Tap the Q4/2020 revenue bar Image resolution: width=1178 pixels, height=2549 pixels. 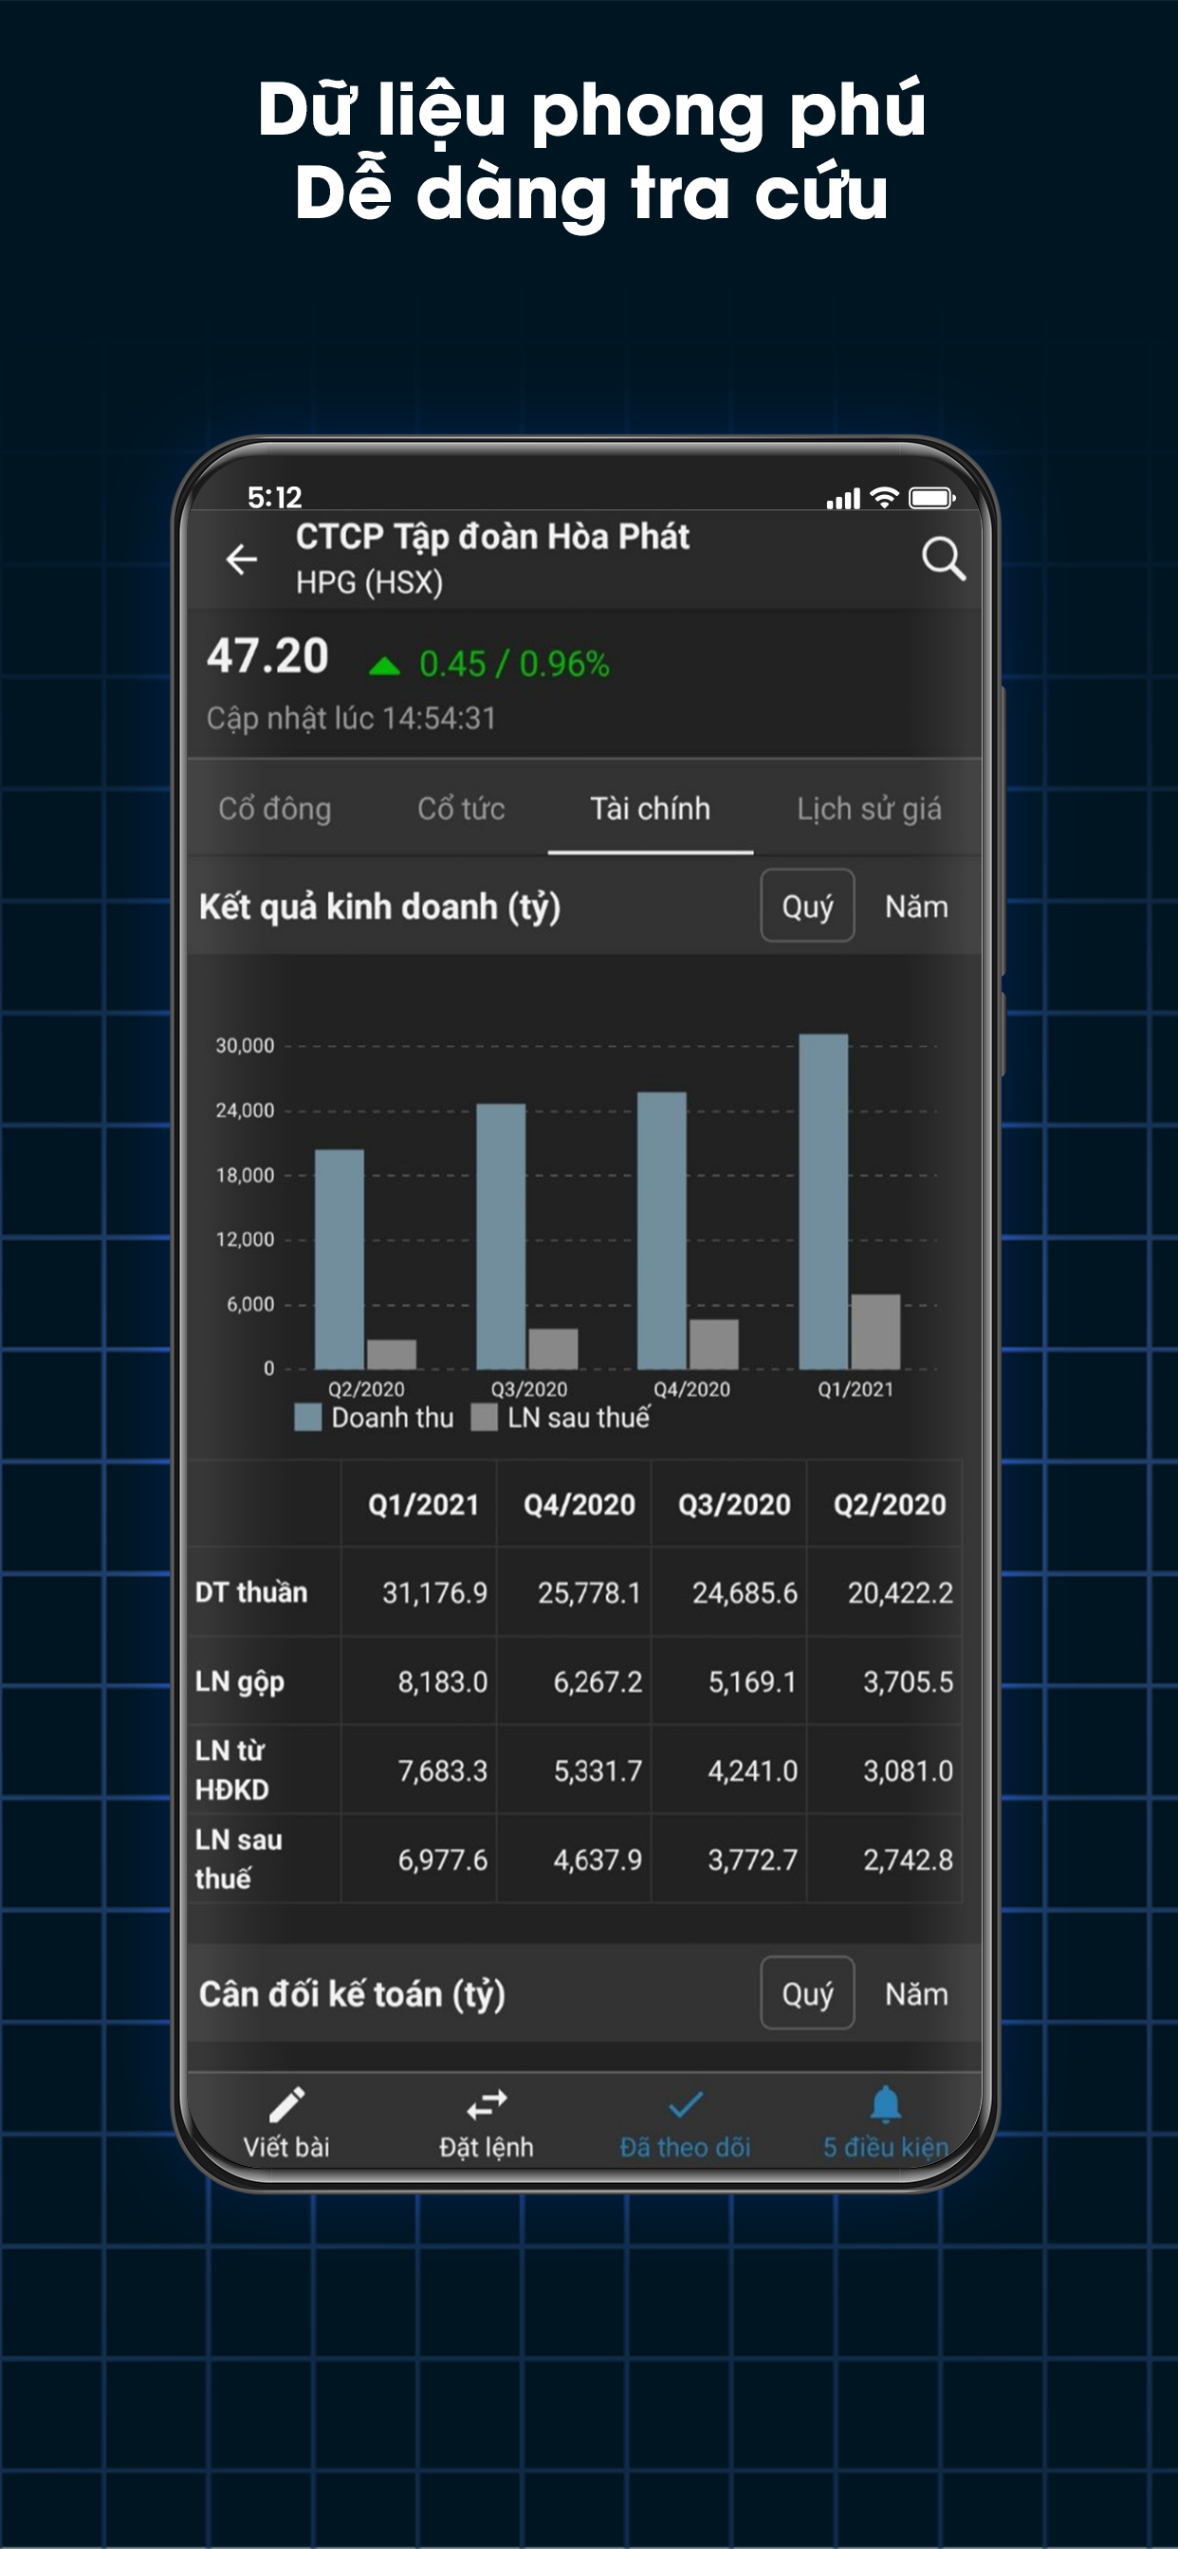pos(662,1231)
